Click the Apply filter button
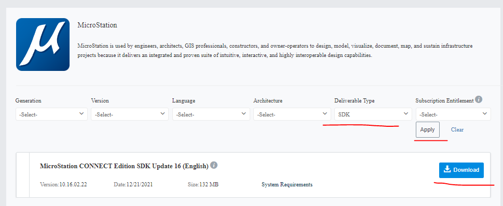The width and height of the screenshot is (503, 206). click(x=428, y=129)
